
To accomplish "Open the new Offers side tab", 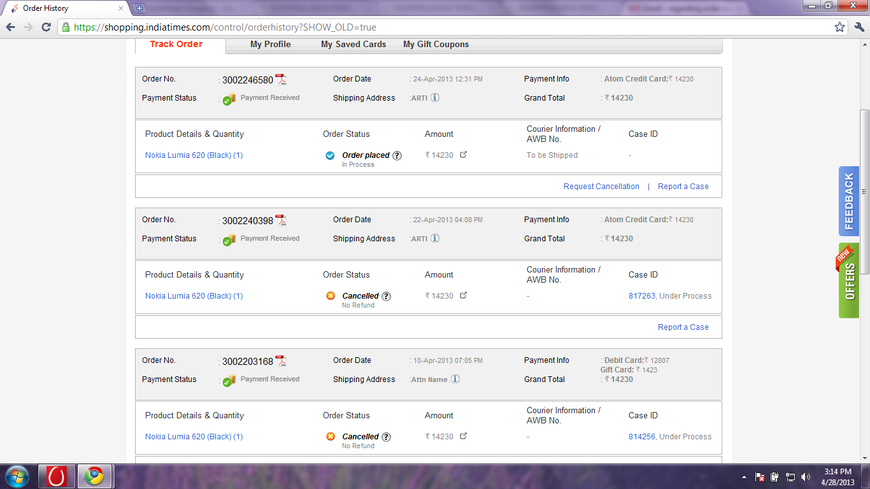I will [848, 281].
